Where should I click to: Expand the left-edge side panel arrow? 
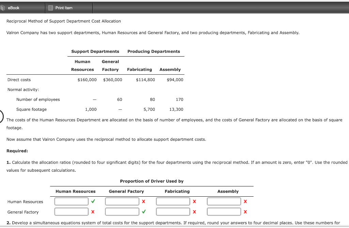pyautogui.click(x=1, y=116)
